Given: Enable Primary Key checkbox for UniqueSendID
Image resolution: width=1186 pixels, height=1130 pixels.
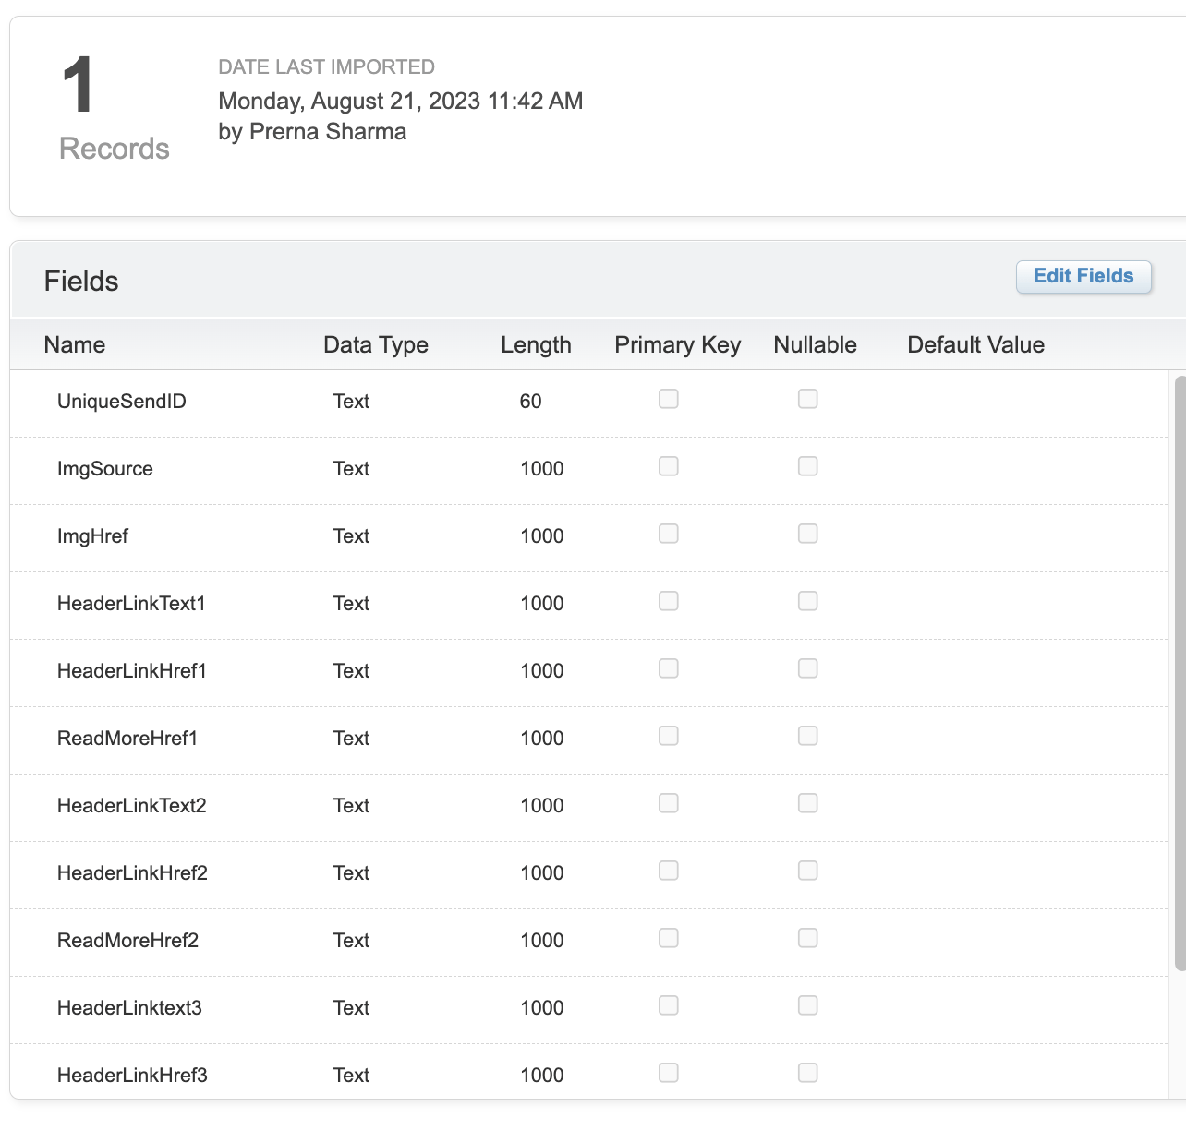Looking at the screenshot, I should pyautogui.click(x=668, y=399).
